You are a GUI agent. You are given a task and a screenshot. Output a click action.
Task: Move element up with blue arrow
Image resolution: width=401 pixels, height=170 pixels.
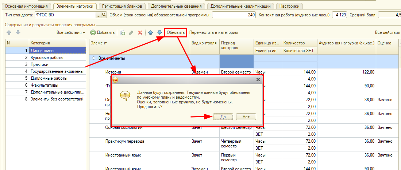pyautogui.click(x=151, y=33)
